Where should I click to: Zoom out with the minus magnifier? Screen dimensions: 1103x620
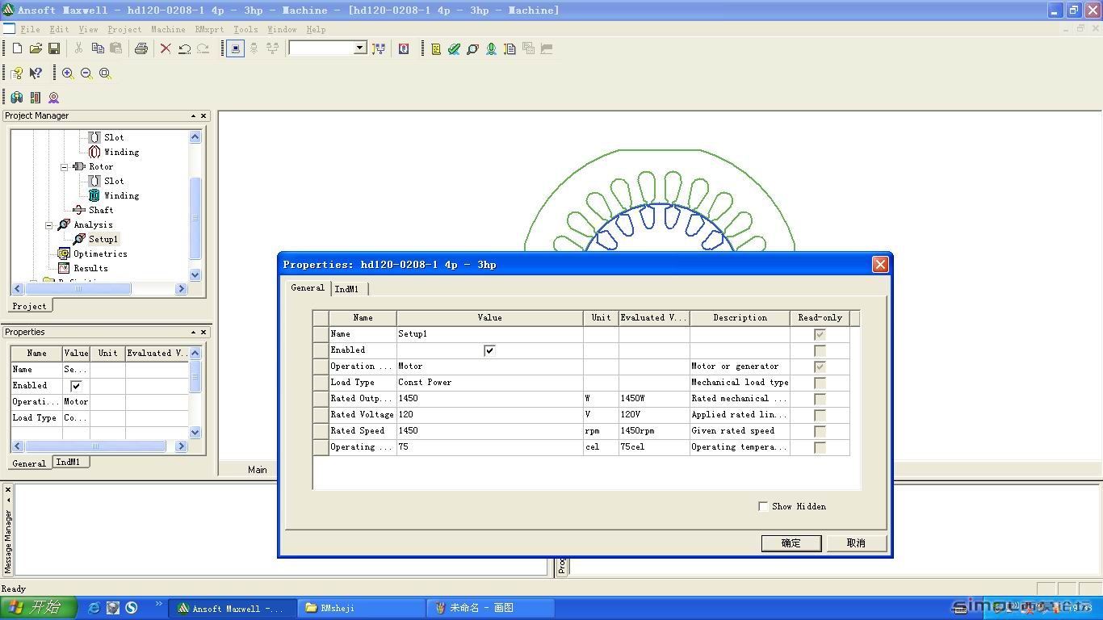(86, 73)
